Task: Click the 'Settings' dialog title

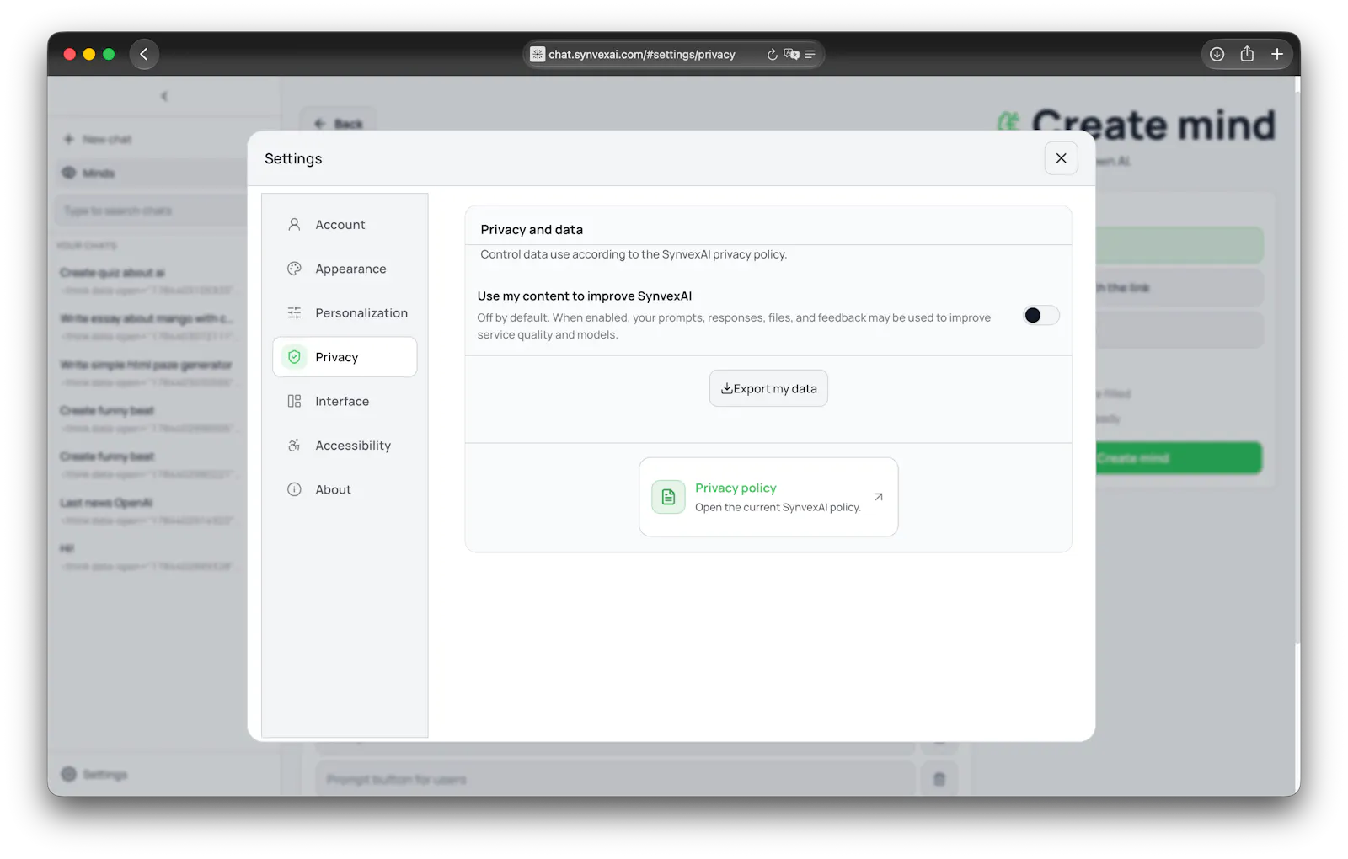Action: tap(293, 158)
